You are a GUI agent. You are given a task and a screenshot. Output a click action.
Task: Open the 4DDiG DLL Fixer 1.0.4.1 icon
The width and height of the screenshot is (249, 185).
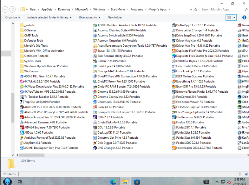(22, 76)
